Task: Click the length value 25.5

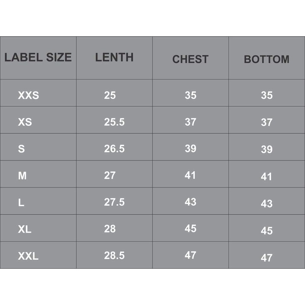Action: 114,122
